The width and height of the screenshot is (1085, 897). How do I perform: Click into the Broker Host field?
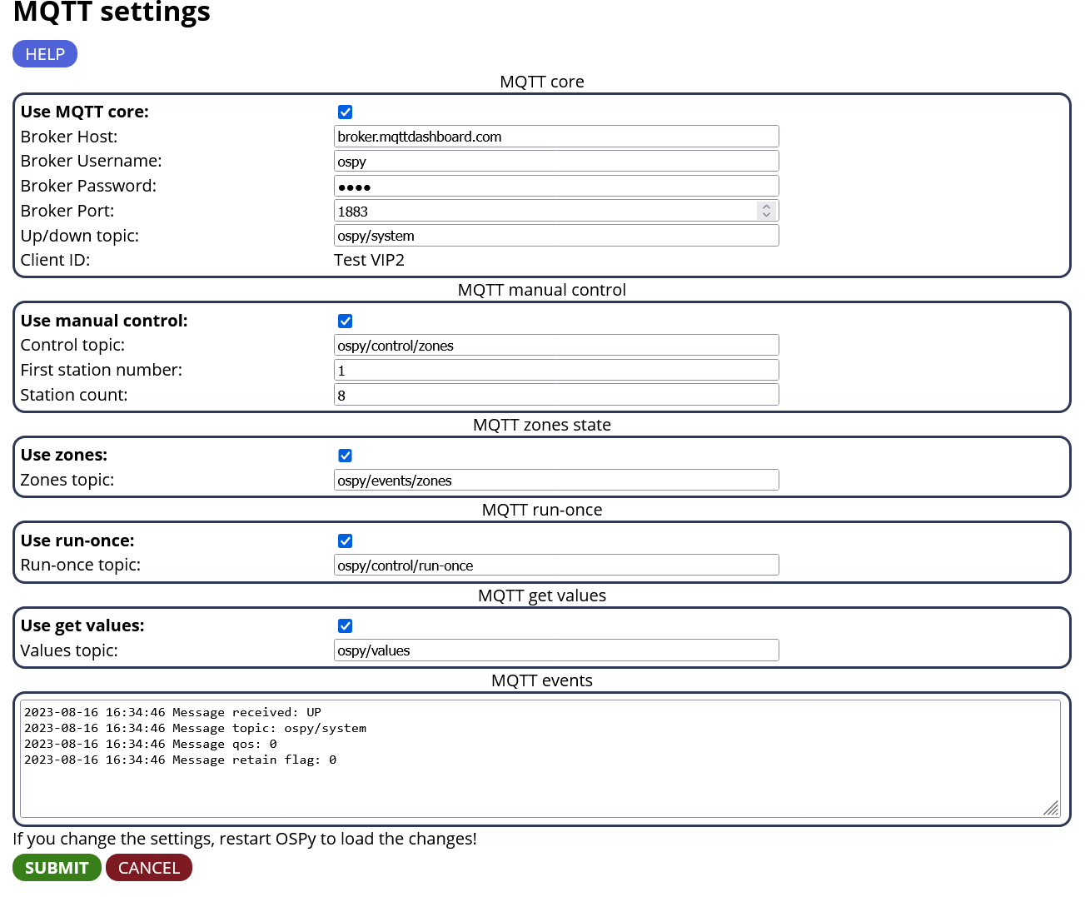(556, 137)
